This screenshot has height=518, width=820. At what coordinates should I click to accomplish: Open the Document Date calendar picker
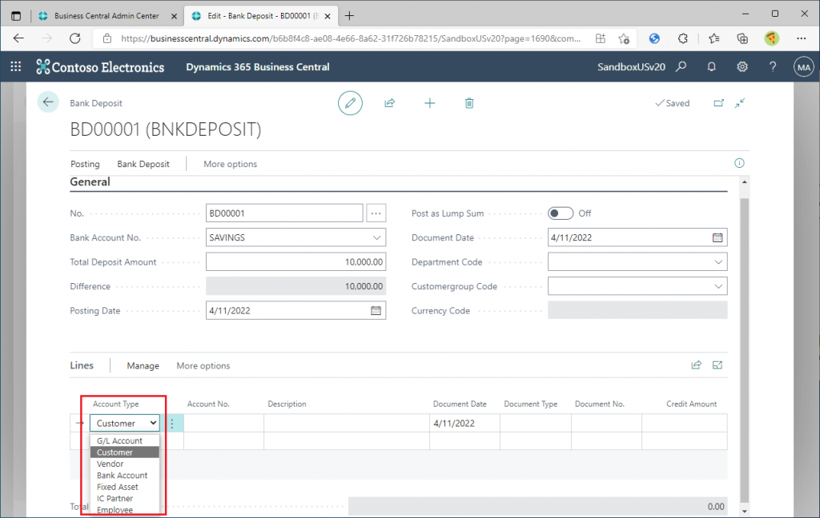point(717,237)
